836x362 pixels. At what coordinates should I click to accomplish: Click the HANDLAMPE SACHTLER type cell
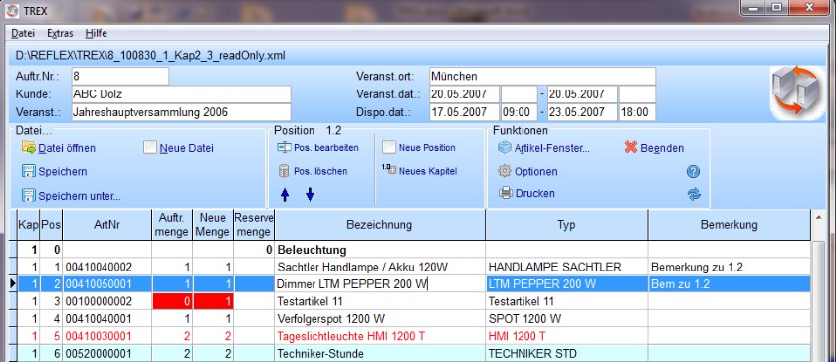coord(566,268)
